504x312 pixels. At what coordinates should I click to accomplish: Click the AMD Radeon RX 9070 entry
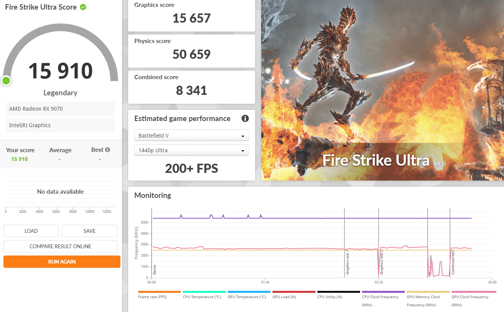click(60, 109)
